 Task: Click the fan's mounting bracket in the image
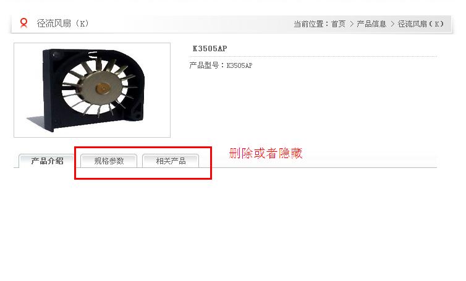(x=137, y=111)
